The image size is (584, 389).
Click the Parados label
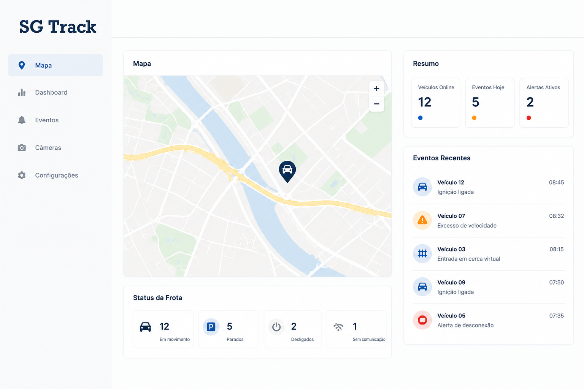click(235, 339)
